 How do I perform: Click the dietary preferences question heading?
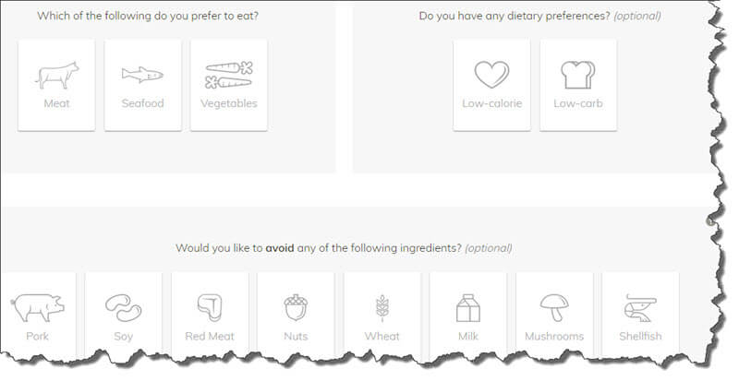539,16
